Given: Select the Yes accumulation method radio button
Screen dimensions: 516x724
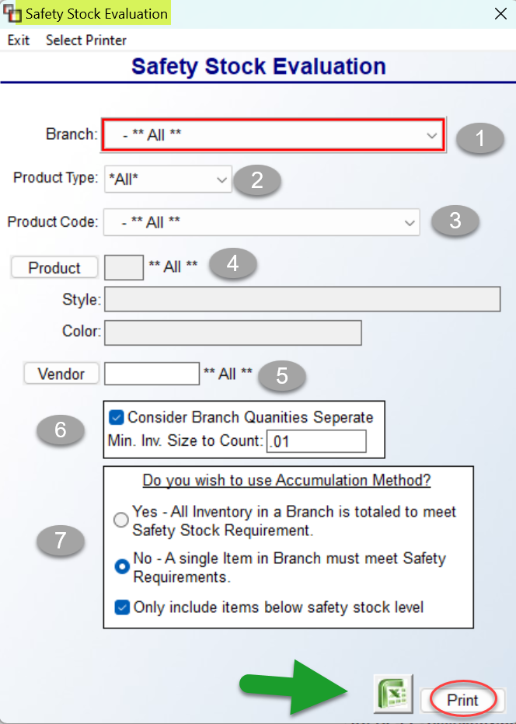Looking at the screenshot, I should point(121,520).
